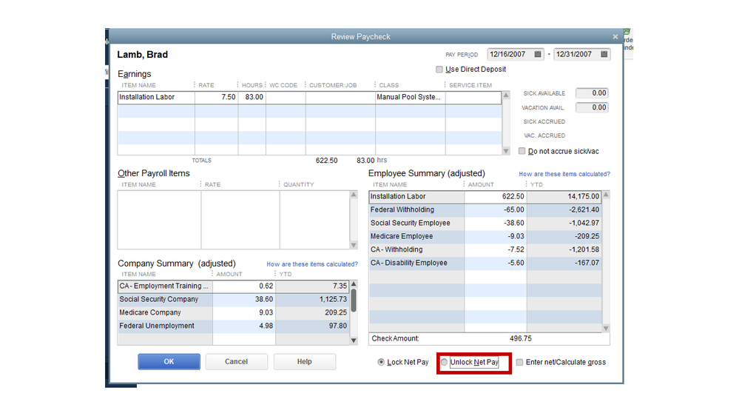This screenshot has height=416, width=739.
Task: Select the Lock Net Pay option
Action: pyautogui.click(x=381, y=362)
